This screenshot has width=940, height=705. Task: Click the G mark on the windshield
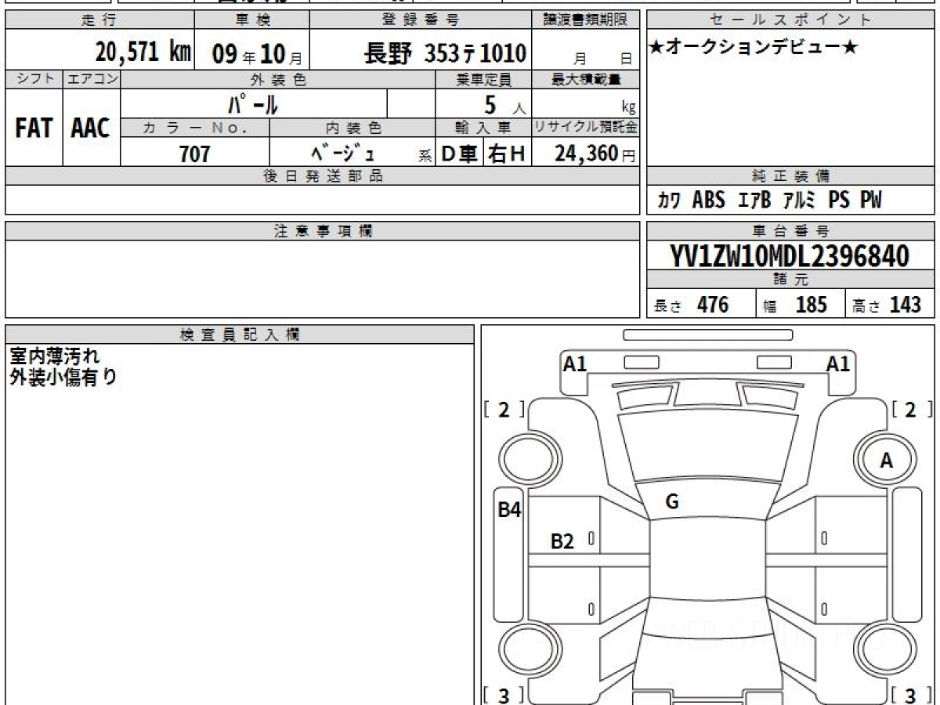point(671,502)
